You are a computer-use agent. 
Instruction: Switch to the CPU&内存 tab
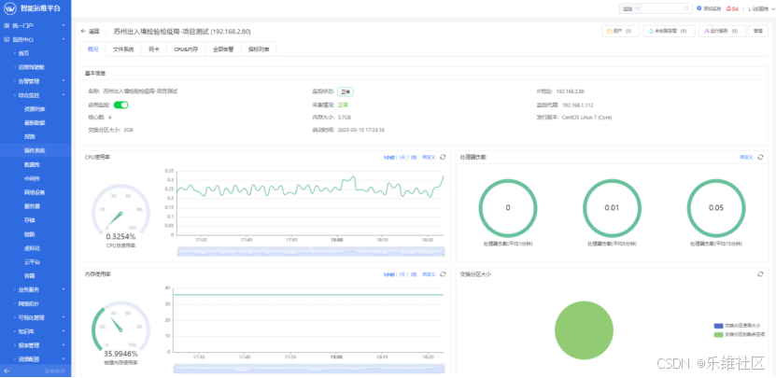click(186, 49)
